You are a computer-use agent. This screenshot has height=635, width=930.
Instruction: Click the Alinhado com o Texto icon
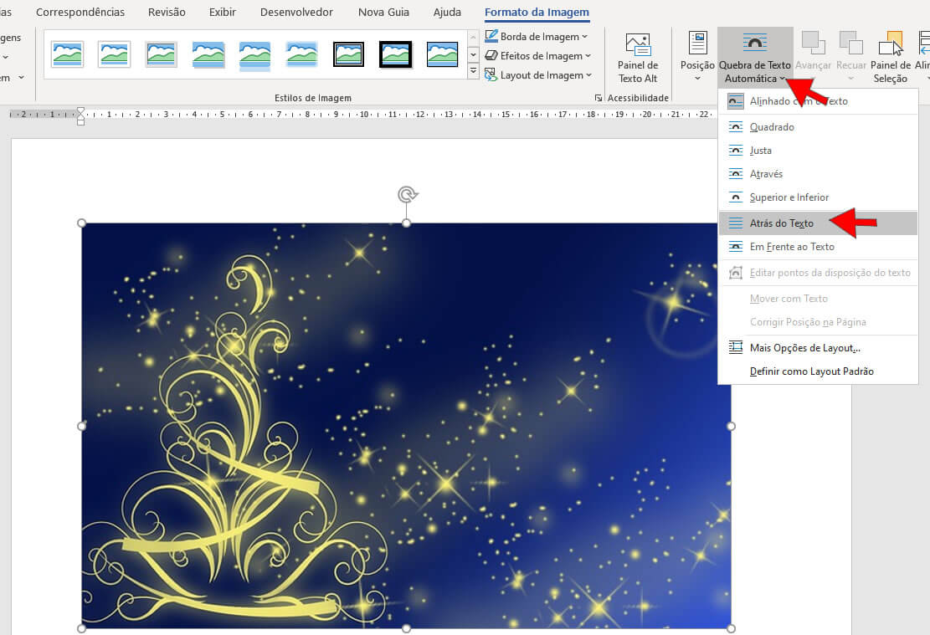pyautogui.click(x=736, y=101)
